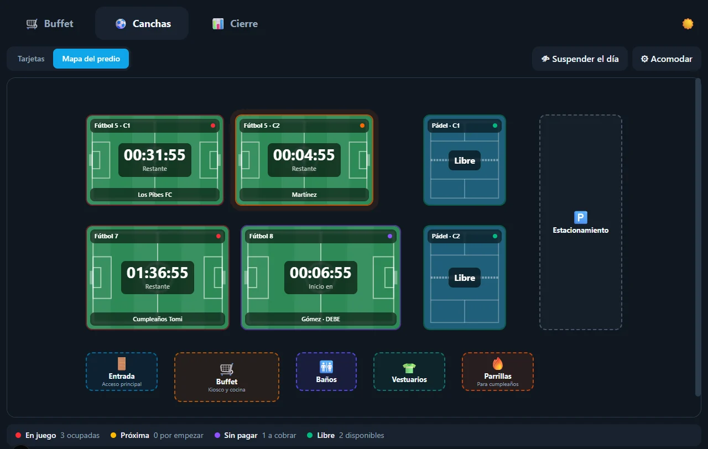Click red status dot on Fútbol 7

pyautogui.click(x=218, y=236)
